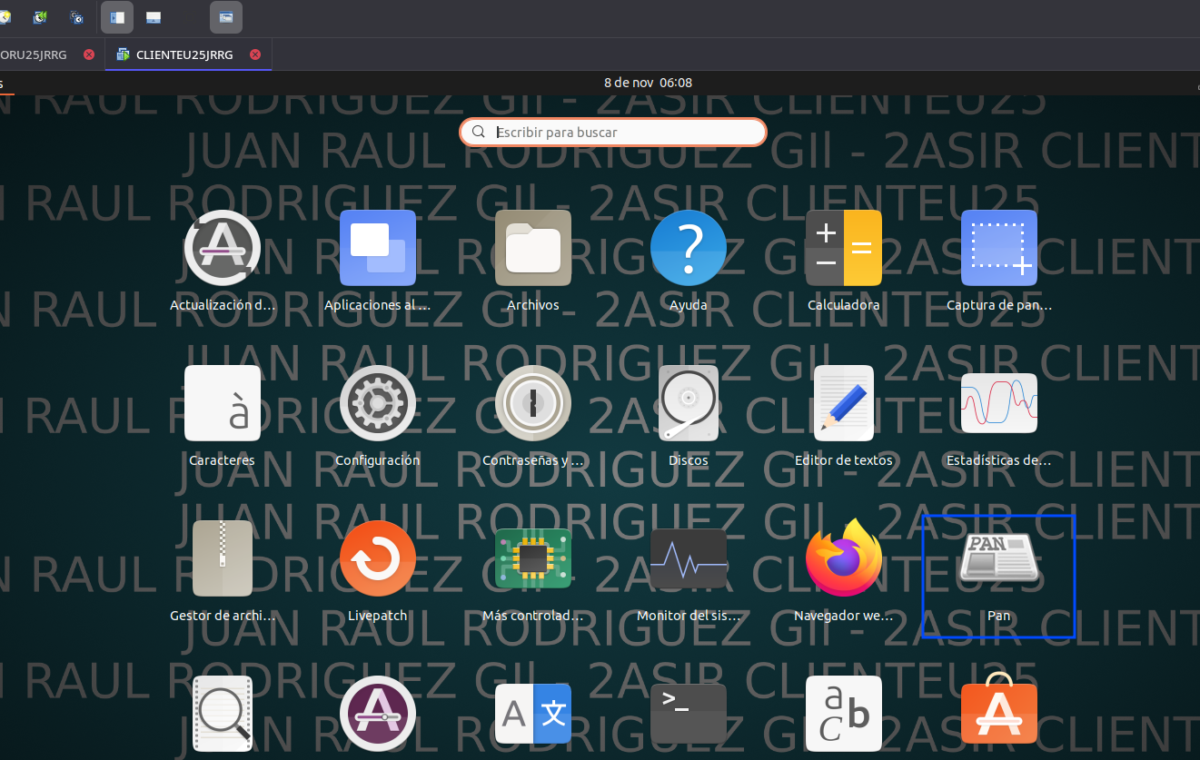The height and width of the screenshot is (760, 1200).
Task: Launch the Monitor del sistema
Action: point(689,558)
